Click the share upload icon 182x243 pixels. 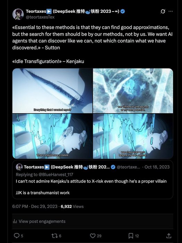[x=169, y=236]
